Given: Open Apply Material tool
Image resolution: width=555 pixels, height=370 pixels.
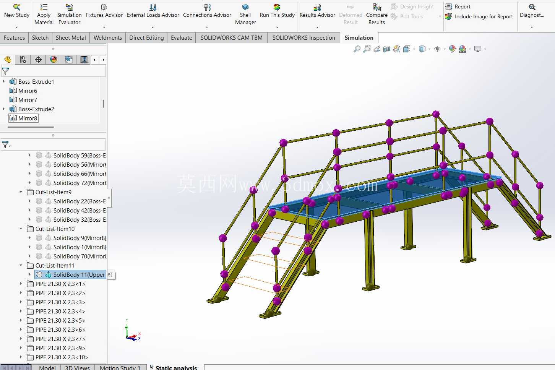Looking at the screenshot, I should (44, 14).
